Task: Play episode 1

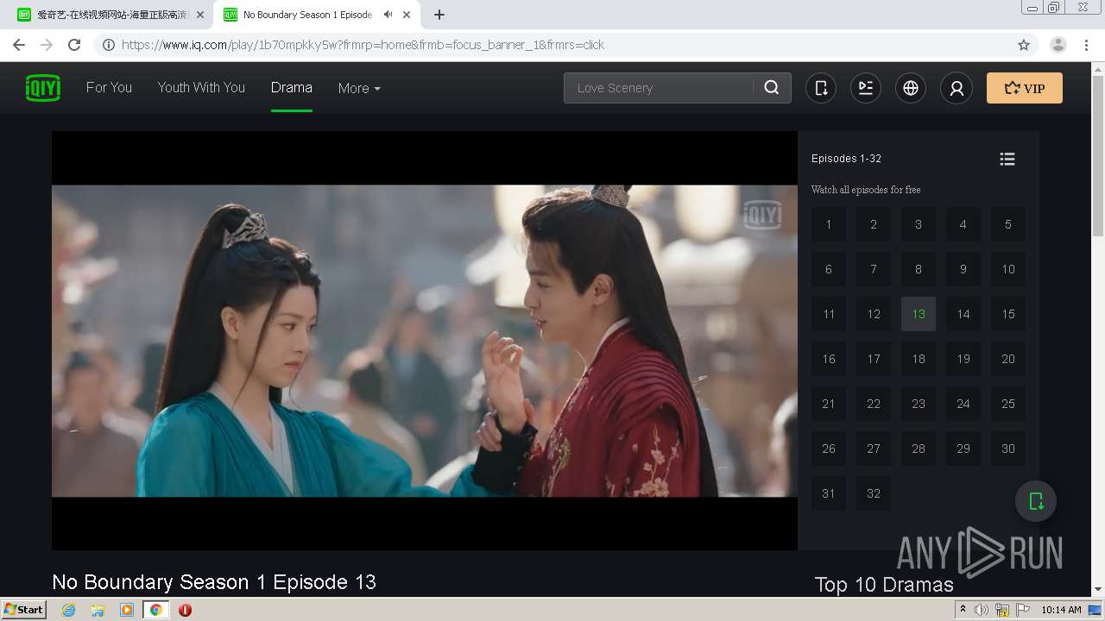Action: 829,224
